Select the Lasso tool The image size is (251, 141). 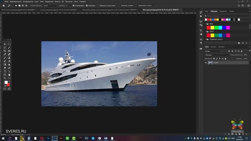tap(5, 48)
